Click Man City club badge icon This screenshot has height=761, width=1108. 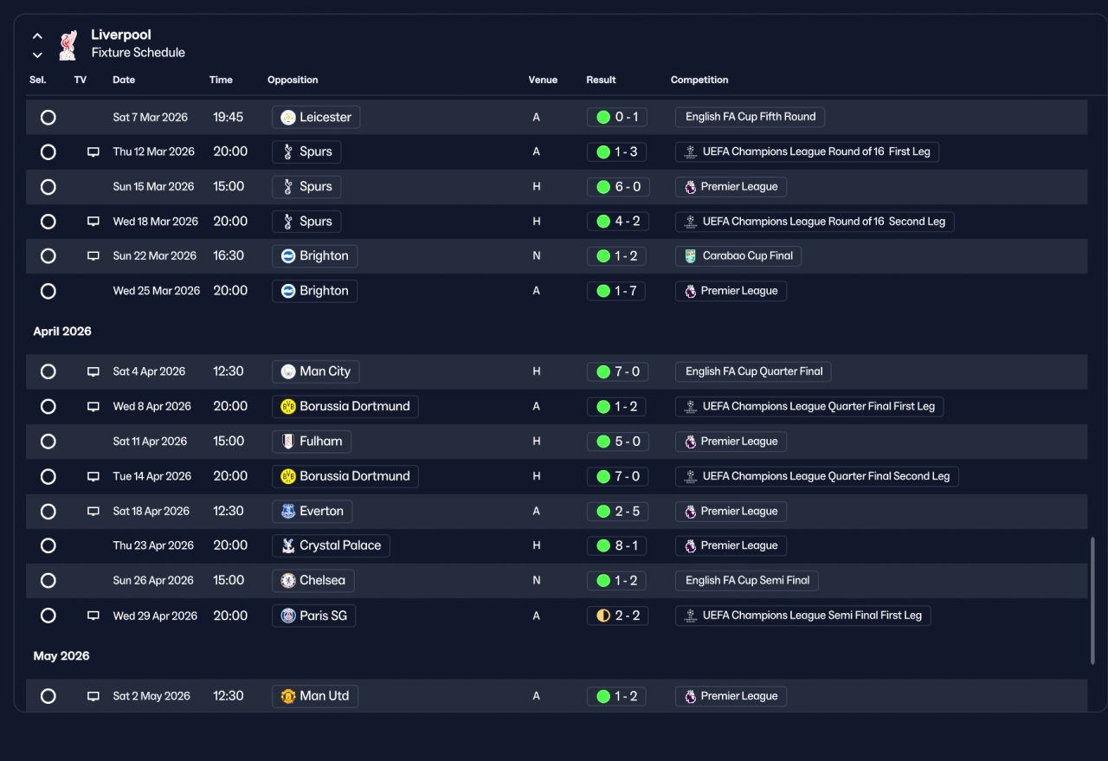pos(288,371)
